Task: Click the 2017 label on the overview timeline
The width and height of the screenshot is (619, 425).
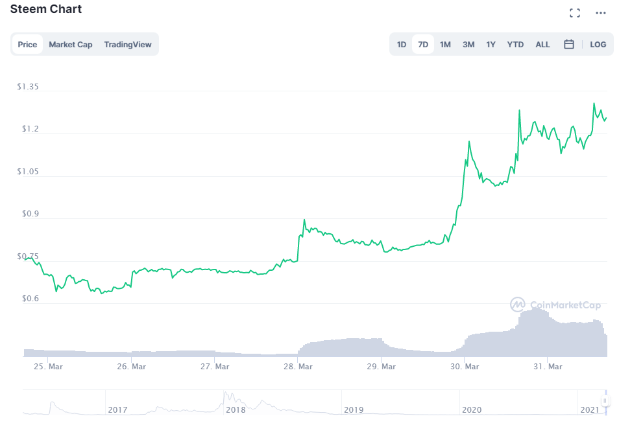Action: (117, 409)
